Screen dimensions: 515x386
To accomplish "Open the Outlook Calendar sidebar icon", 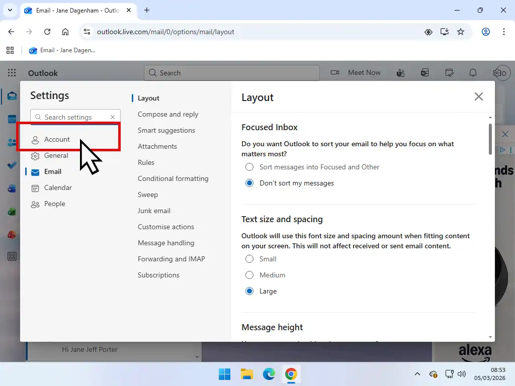I will coord(11,118).
